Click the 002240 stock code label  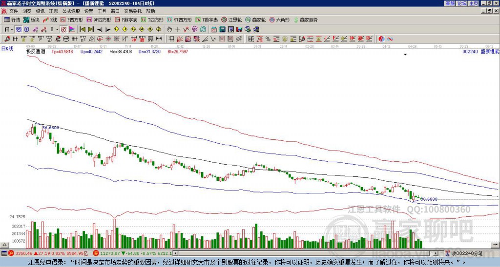[x=470, y=51]
